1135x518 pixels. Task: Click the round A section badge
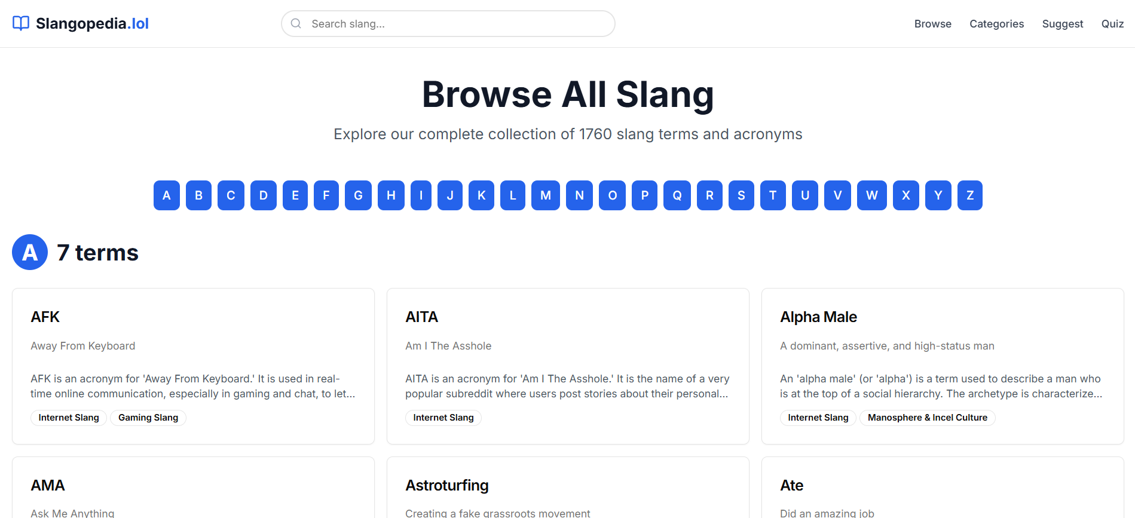pyautogui.click(x=30, y=252)
